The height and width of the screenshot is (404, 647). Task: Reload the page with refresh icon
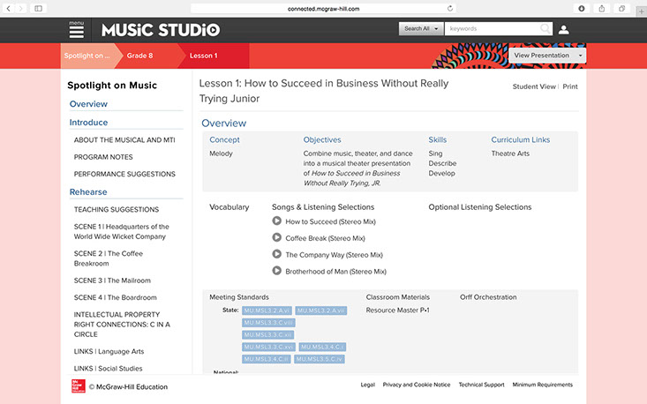pos(450,8)
